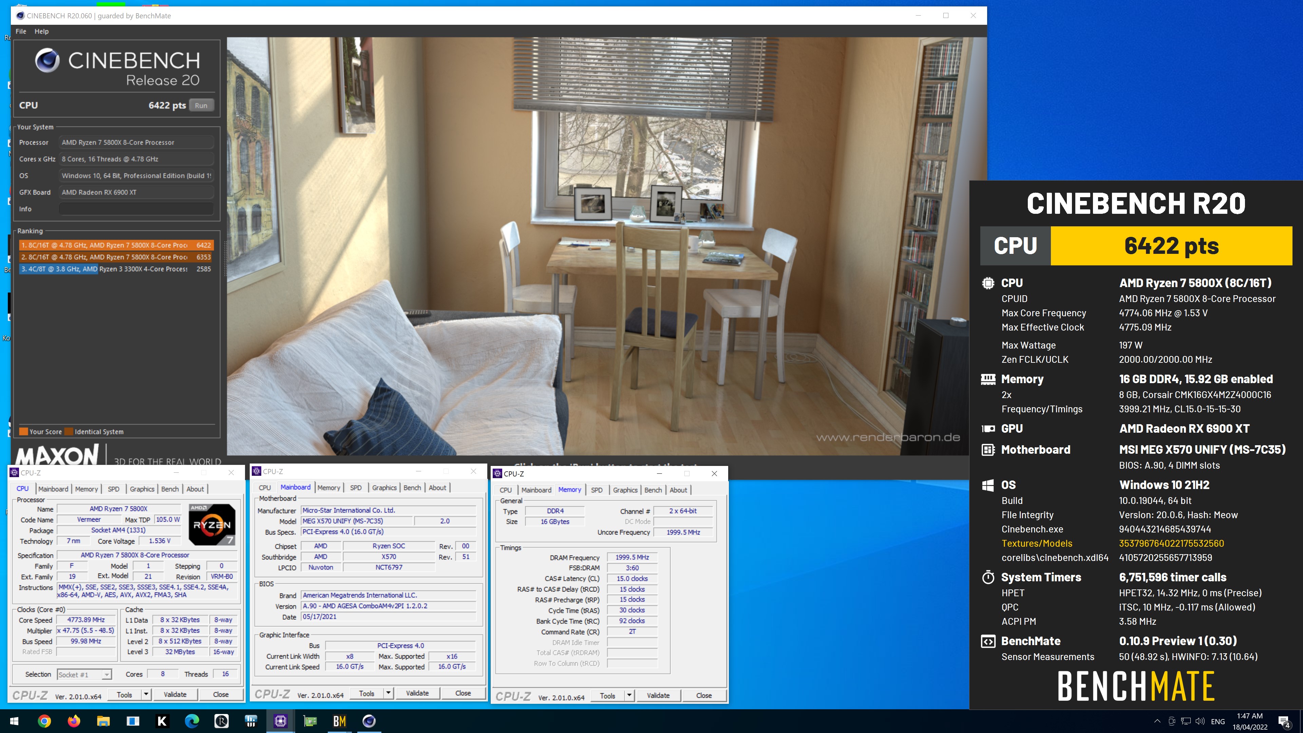The height and width of the screenshot is (733, 1303).
Task: Click the Identical System legend swatch
Action: (x=68, y=432)
